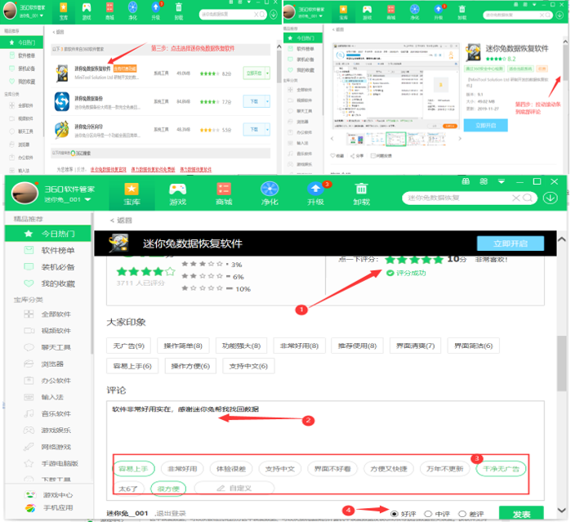Click 音乐软件 category icon in front sidebar
The height and width of the screenshot is (522, 571).
(x=29, y=413)
